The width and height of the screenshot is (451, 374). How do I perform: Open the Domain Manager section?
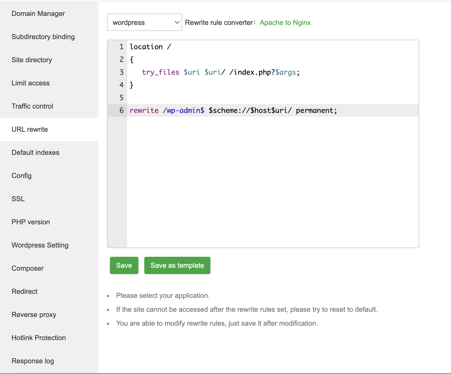(x=38, y=14)
